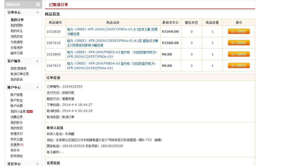Image resolution: width=284 pixels, height=166 pixels.
Task: Open 为我推荐 page
Action: point(17,42)
